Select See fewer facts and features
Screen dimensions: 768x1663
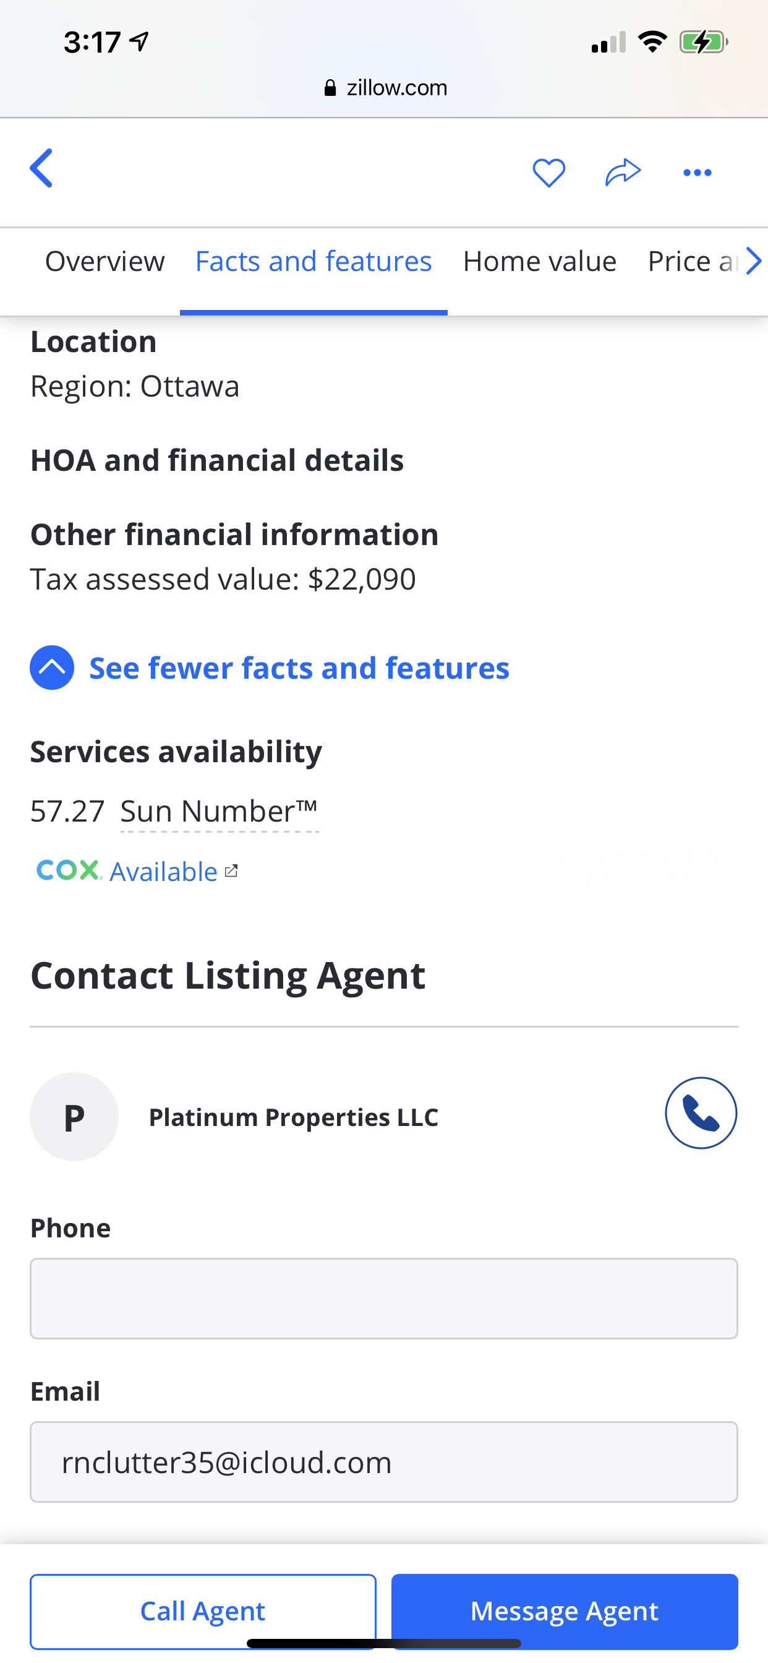click(x=299, y=668)
